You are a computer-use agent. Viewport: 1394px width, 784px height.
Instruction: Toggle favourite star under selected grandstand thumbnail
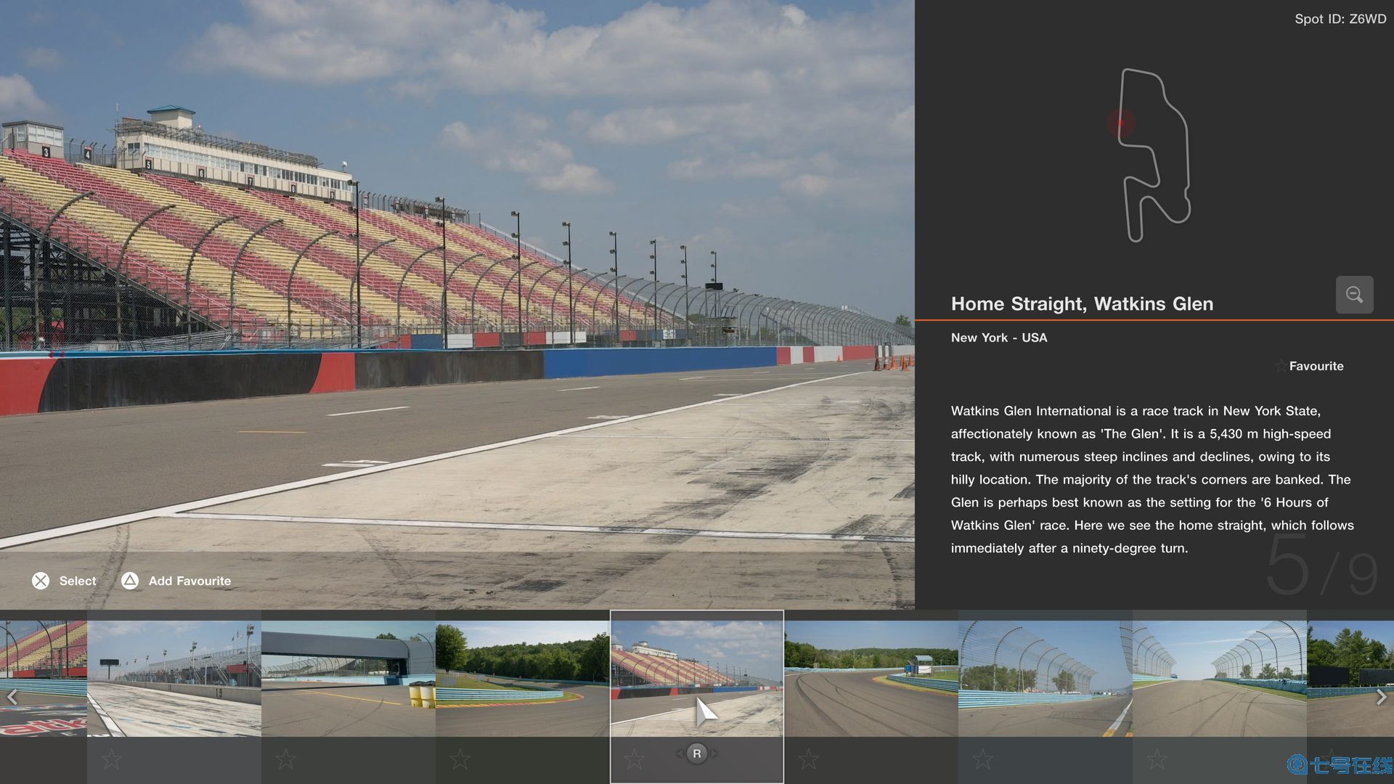point(634,759)
